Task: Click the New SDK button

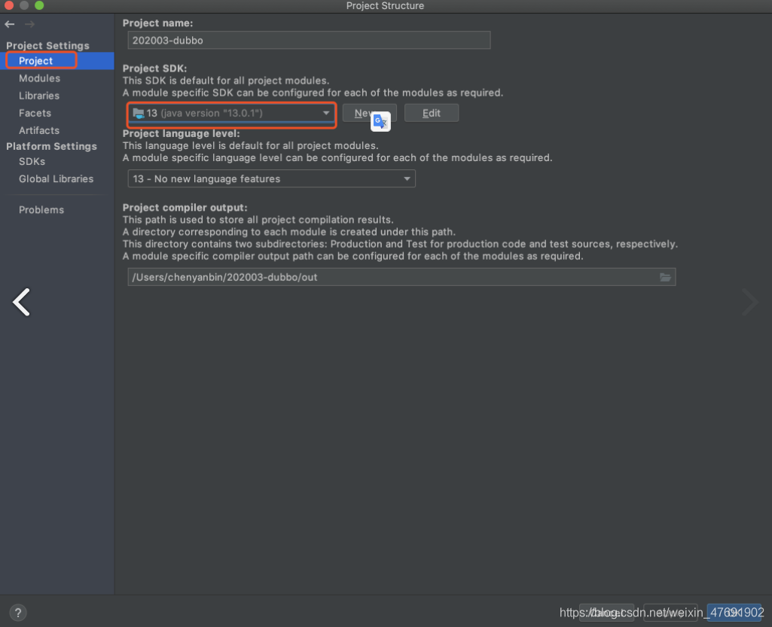Action: pyautogui.click(x=369, y=113)
